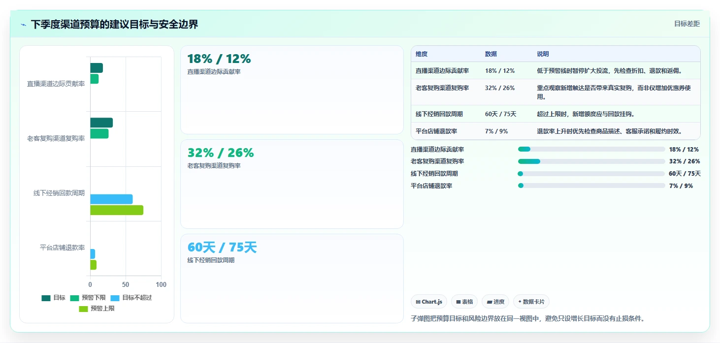Click the 平台店铺退款率 progress bar
Screen dimensions: 720x343
[591, 186]
